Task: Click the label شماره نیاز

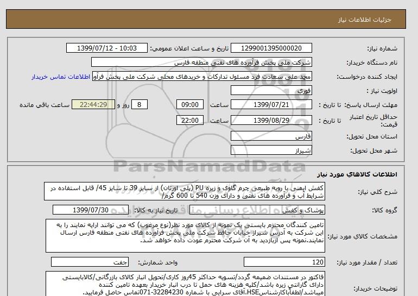Action: pyautogui.click(x=382, y=48)
